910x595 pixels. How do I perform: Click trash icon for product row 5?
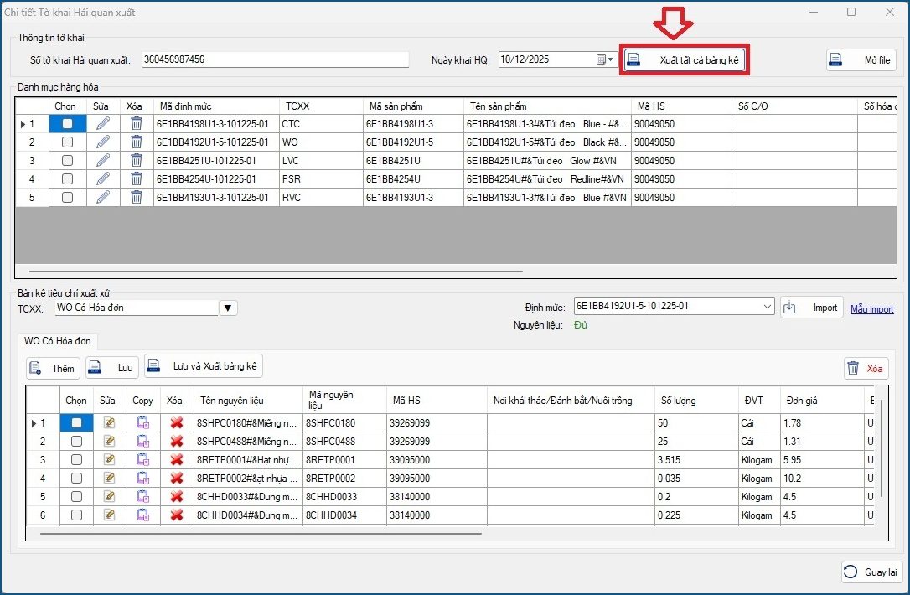click(x=137, y=198)
